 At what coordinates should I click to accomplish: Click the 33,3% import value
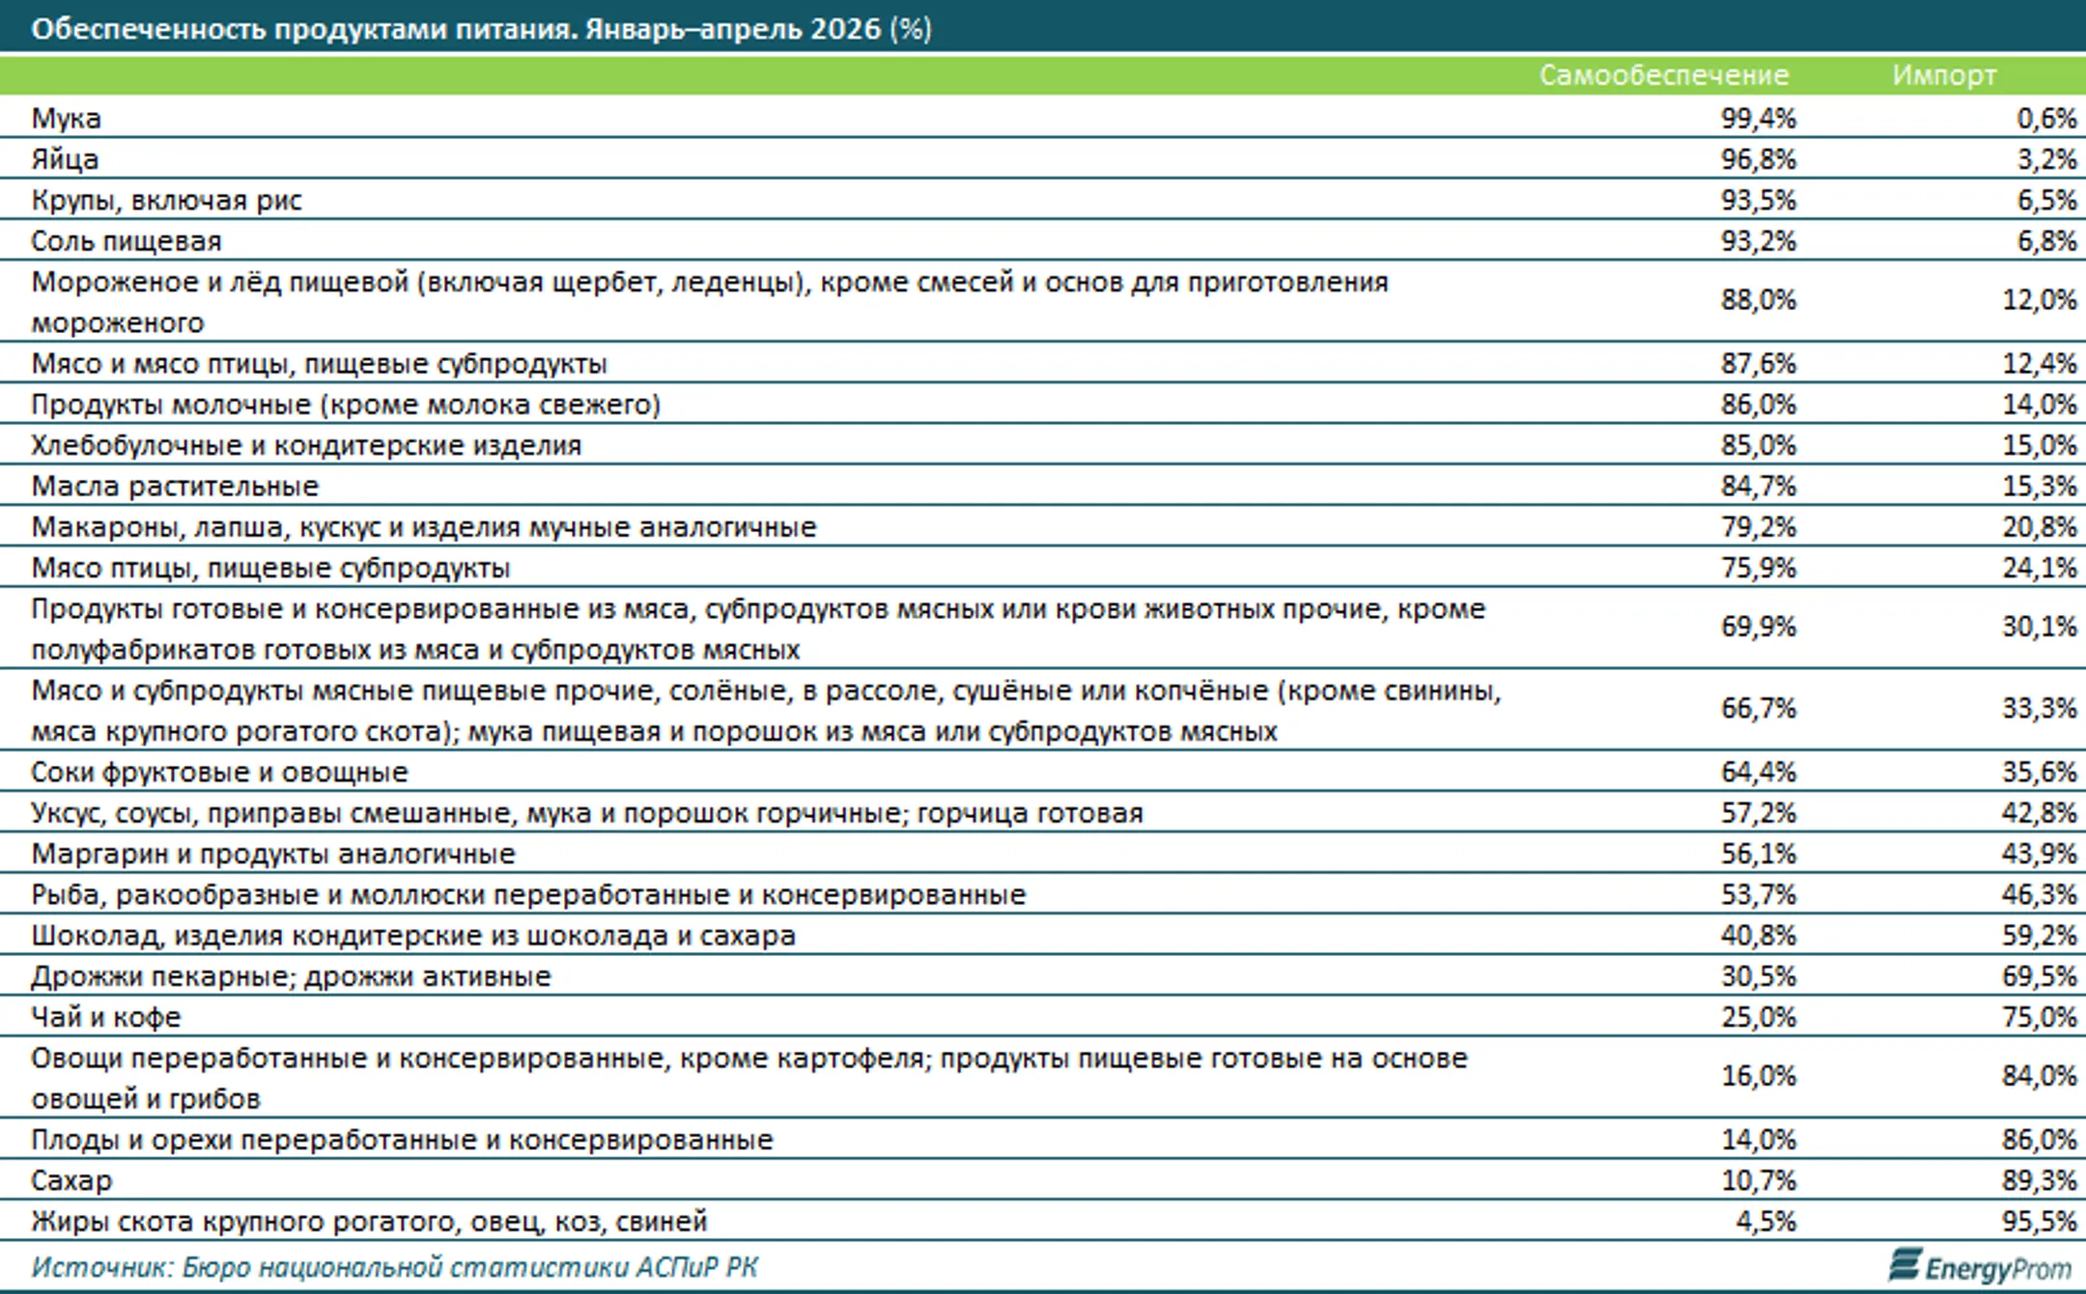click(x=2039, y=708)
